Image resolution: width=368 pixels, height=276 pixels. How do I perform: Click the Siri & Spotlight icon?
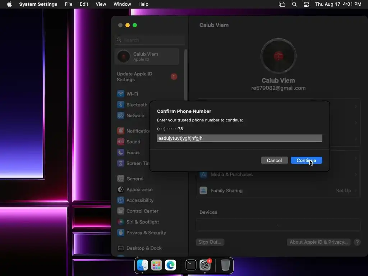pyautogui.click(x=121, y=222)
